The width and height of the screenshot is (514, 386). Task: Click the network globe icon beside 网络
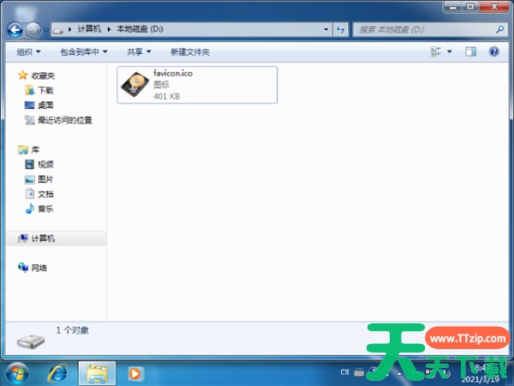23,268
